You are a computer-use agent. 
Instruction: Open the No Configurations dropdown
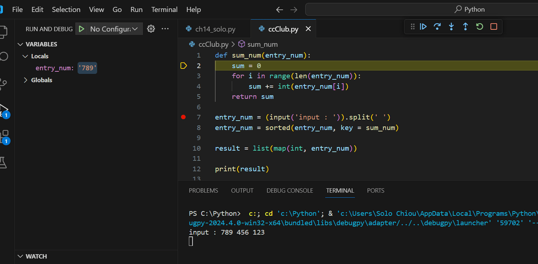pos(113,29)
